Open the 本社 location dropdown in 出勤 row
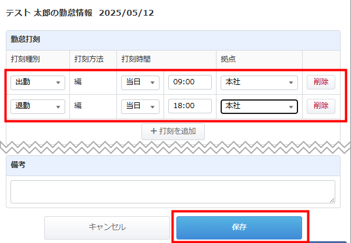Image resolution: width=351 pixels, height=243 pixels. pyautogui.click(x=259, y=83)
